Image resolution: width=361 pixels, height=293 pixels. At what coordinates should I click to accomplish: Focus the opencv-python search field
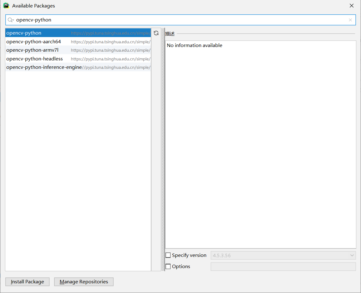coord(180,20)
